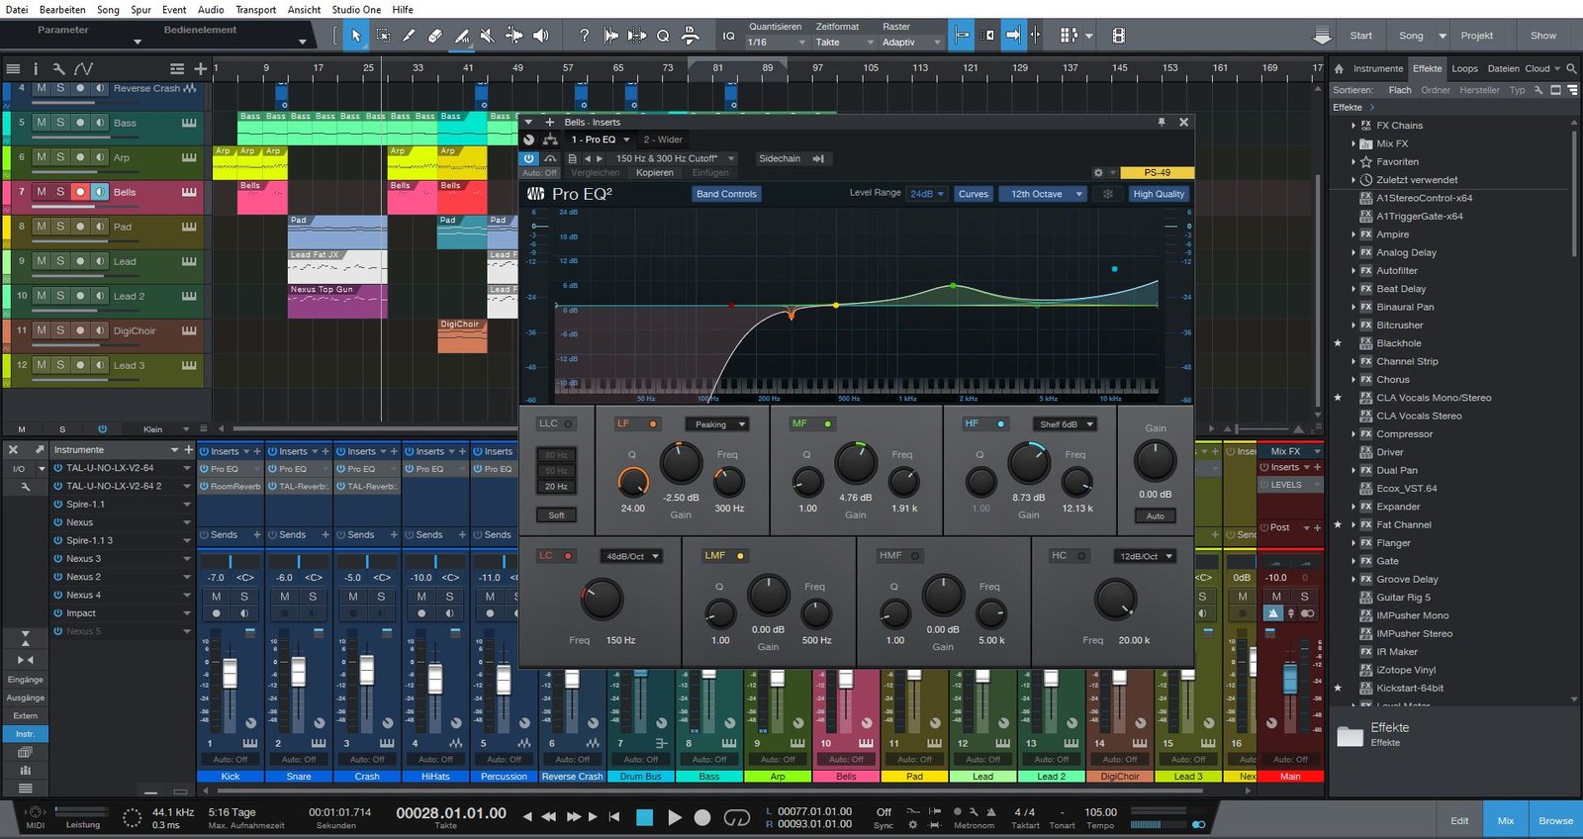Image resolution: width=1583 pixels, height=839 pixels.
Task: Click the Main output fader
Action: (1289, 679)
